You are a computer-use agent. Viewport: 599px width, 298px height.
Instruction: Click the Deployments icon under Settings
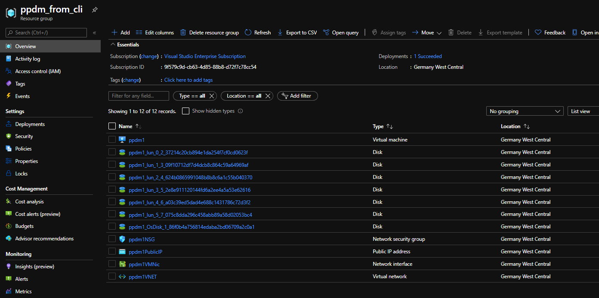[9, 124]
